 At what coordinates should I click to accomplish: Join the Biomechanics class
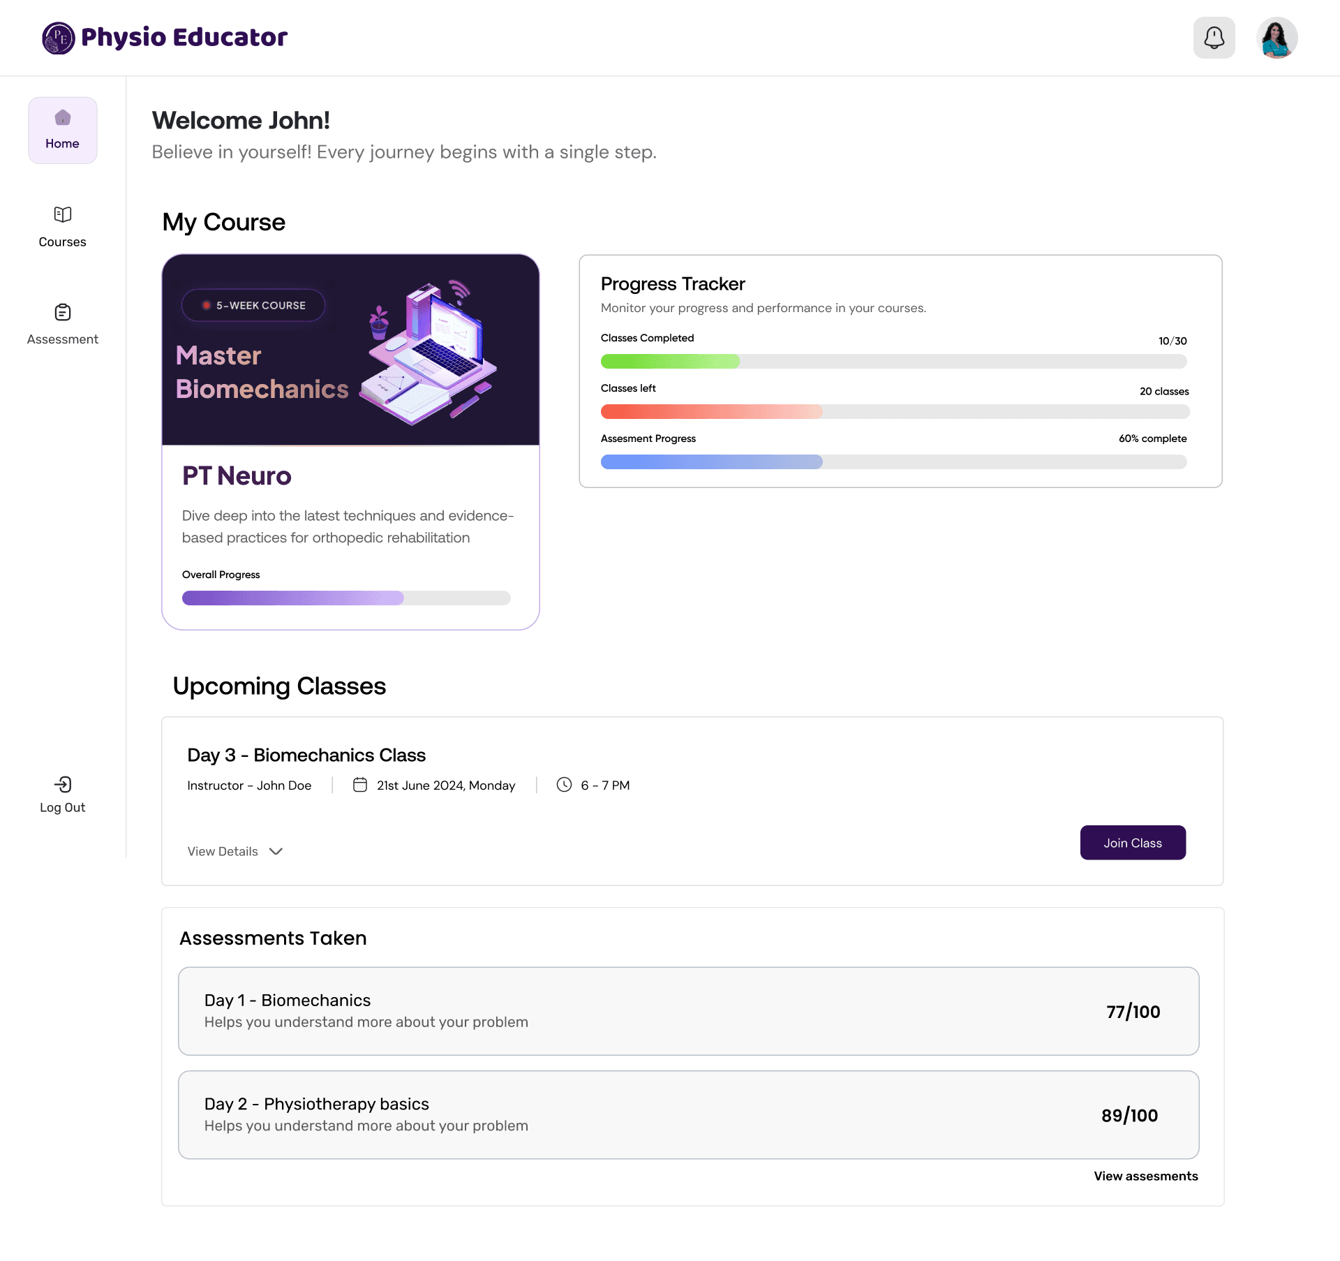(x=1133, y=843)
